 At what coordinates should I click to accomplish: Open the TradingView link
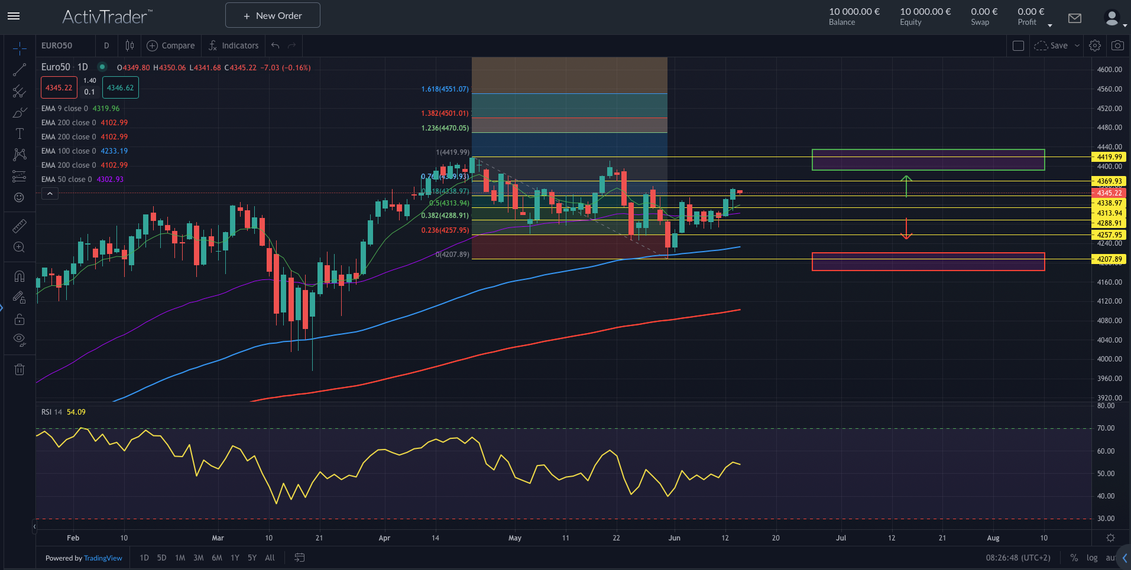coord(103,558)
